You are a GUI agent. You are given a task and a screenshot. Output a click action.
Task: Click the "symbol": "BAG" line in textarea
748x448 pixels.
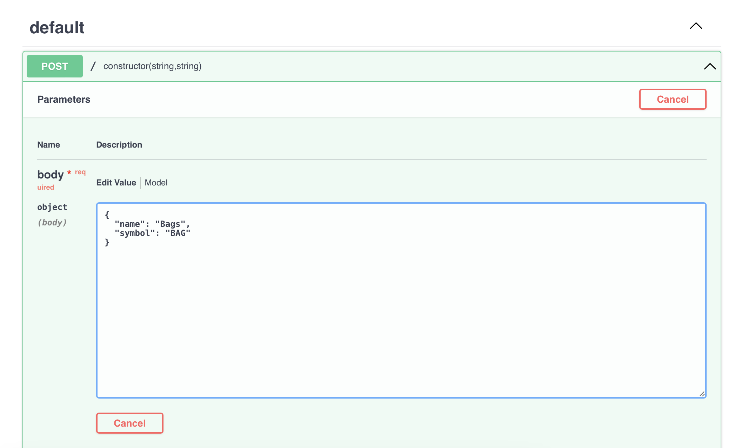click(x=152, y=233)
